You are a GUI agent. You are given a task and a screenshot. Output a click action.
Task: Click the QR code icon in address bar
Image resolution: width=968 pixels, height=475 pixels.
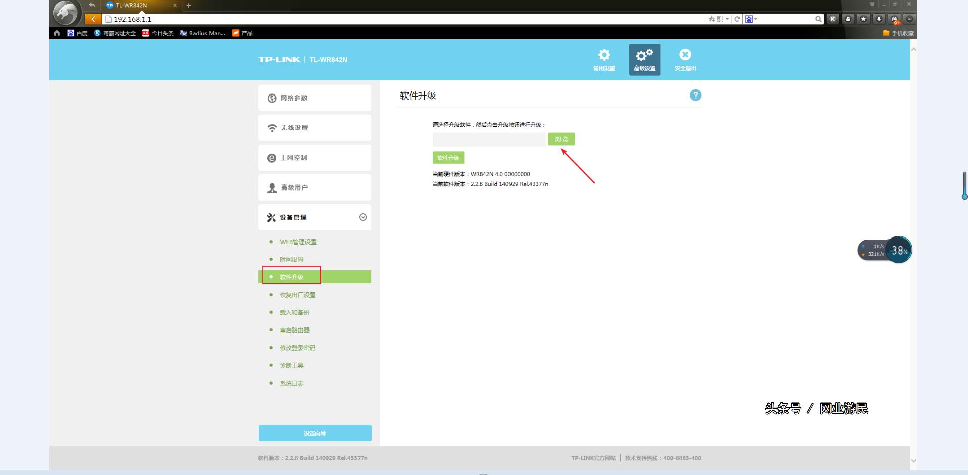720,19
